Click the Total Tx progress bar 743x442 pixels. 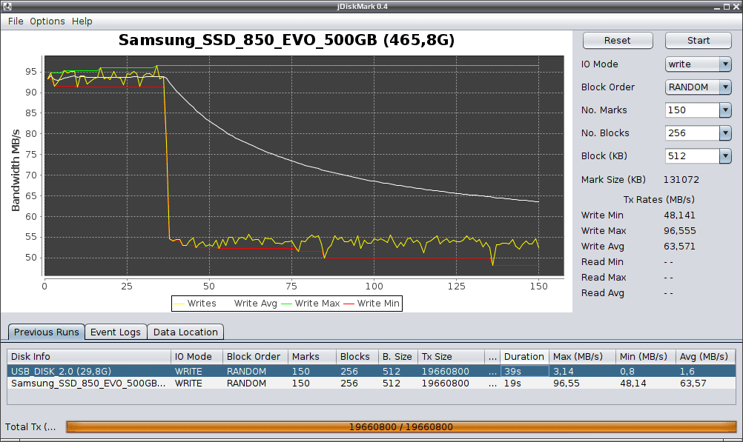401,427
